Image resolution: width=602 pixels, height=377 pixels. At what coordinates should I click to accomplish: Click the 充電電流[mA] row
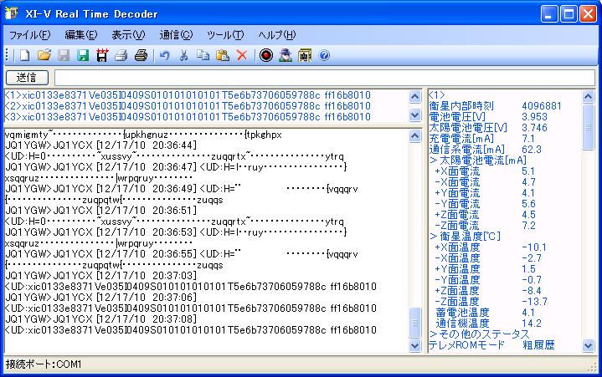tap(481, 138)
